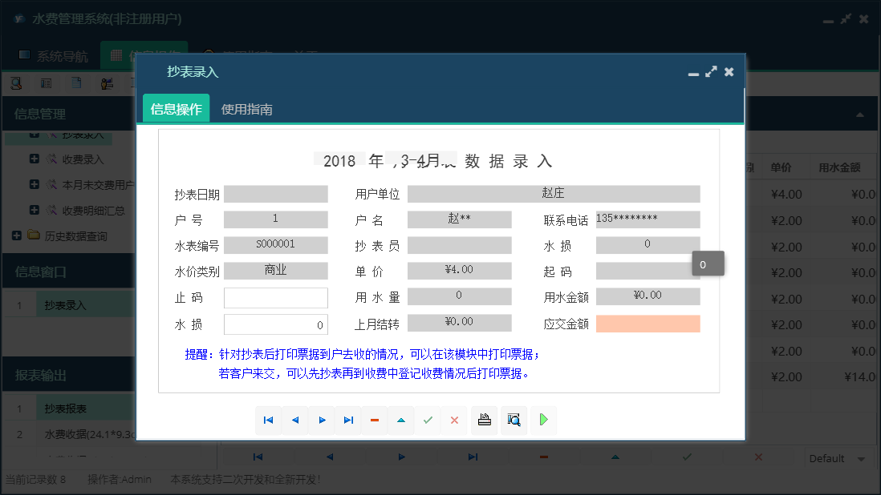The width and height of the screenshot is (881, 495).
Task: Print the meter reading receipt
Action: click(484, 420)
